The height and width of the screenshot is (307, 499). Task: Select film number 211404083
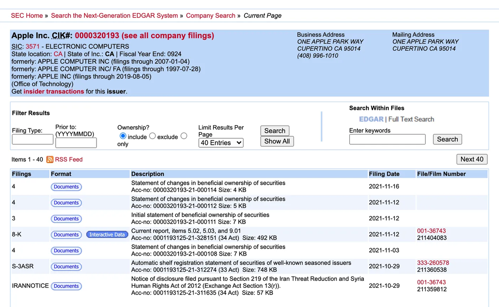coord(432,238)
